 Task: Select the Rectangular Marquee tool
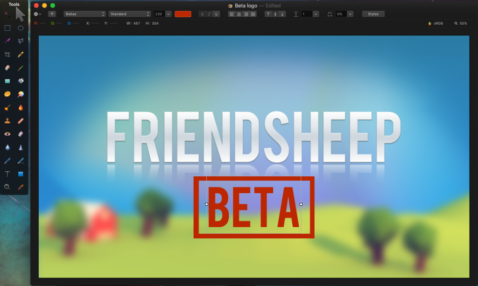[7, 28]
